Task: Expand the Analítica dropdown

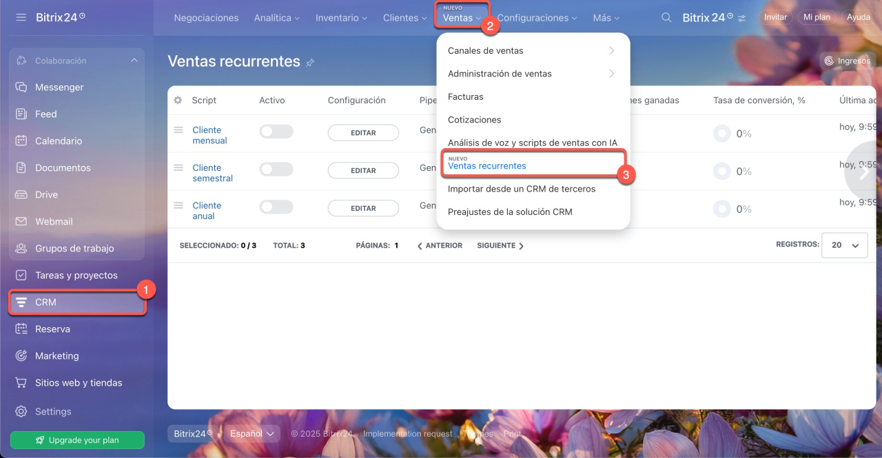Action: (x=277, y=18)
